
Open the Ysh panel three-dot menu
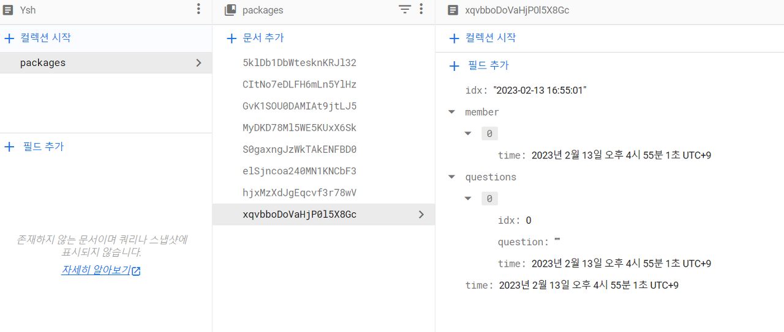tap(198, 9)
